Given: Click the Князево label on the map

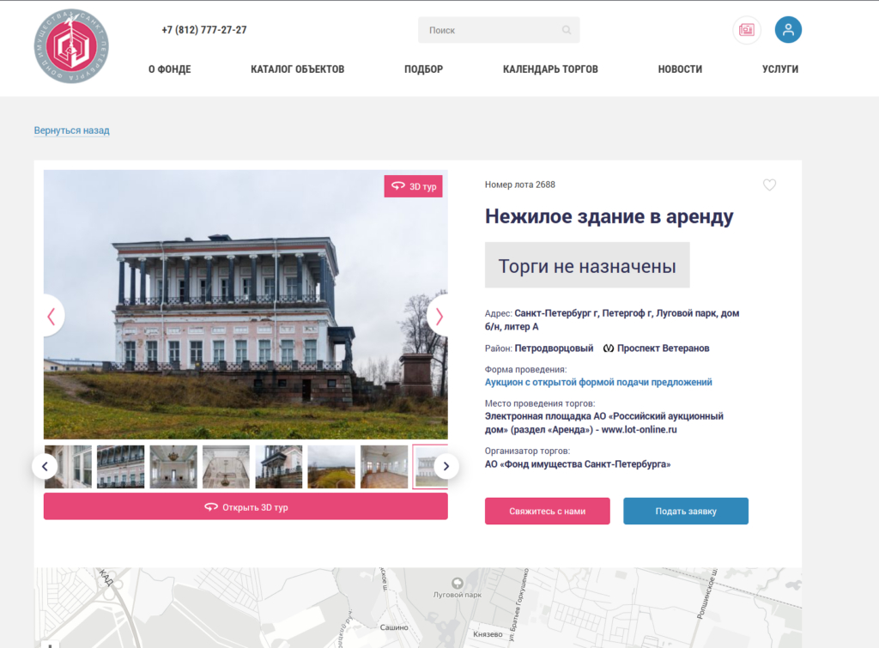Looking at the screenshot, I should tap(488, 634).
